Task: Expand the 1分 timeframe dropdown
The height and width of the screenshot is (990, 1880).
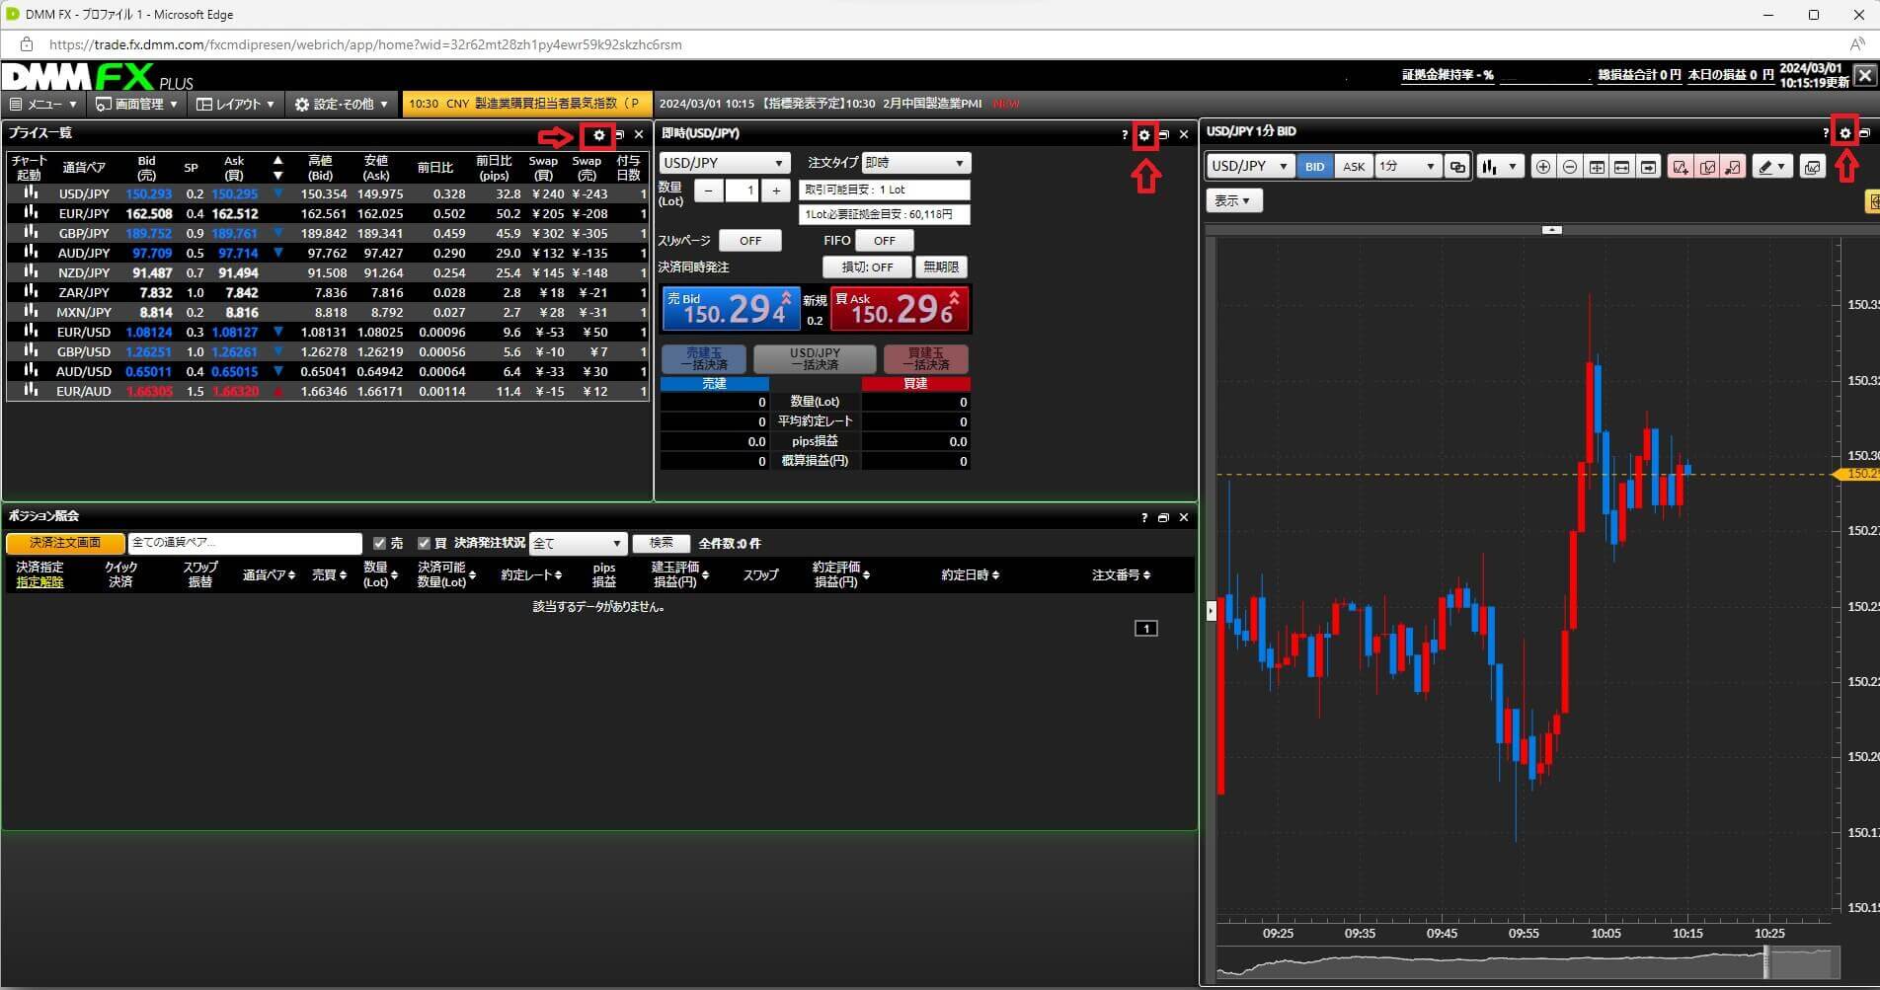Action: pos(1407,167)
